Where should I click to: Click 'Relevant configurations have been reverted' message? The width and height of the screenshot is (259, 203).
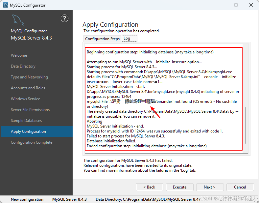[138, 165]
